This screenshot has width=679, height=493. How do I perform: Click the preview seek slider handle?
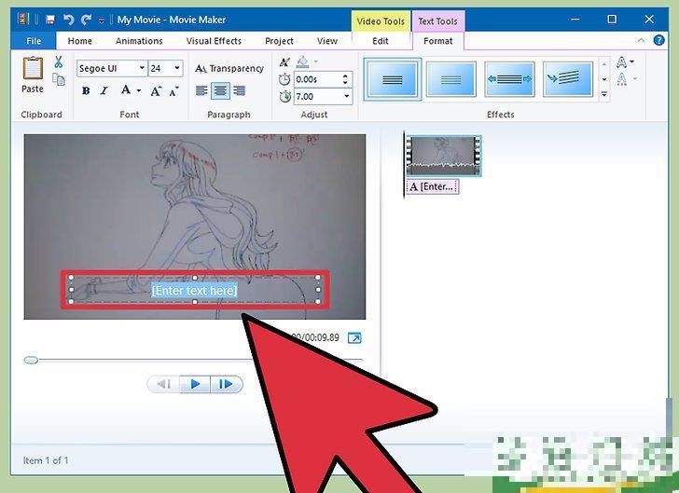(x=31, y=360)
